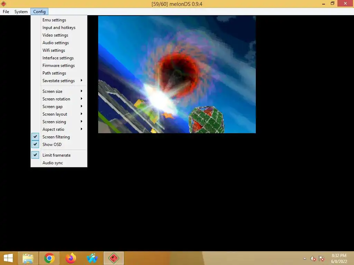Open Wifi settings
The image size is (354, 265).
click(x=59, y=50)
